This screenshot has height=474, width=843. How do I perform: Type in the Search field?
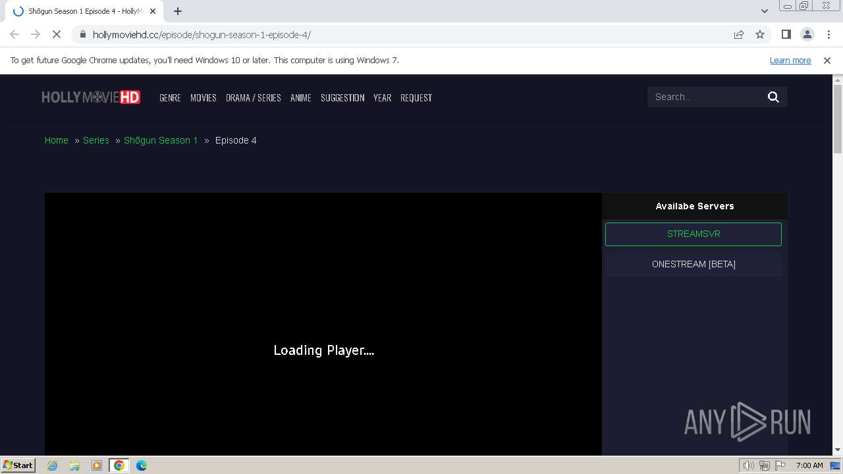click(706, 97)
